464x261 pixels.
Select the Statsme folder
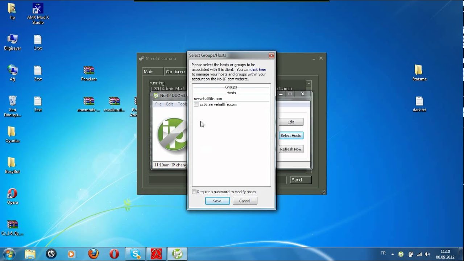419,73
